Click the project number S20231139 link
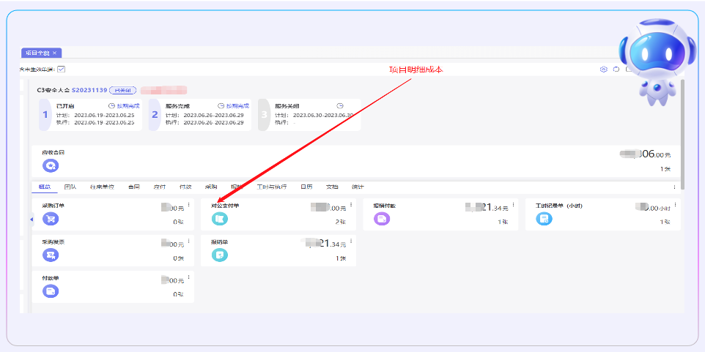This screenshot has height=352, width=705. coord(89,91)
